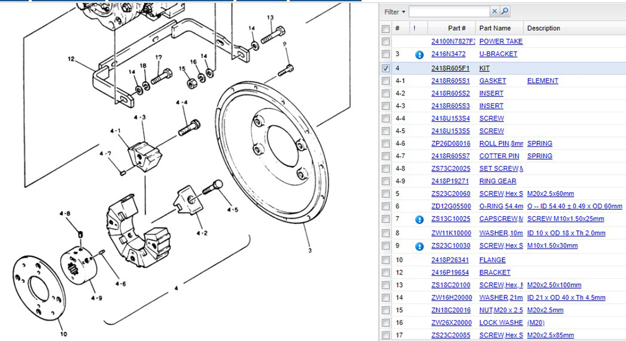
Task: Click the blue info icon on row 9
Action: point(419,246)
